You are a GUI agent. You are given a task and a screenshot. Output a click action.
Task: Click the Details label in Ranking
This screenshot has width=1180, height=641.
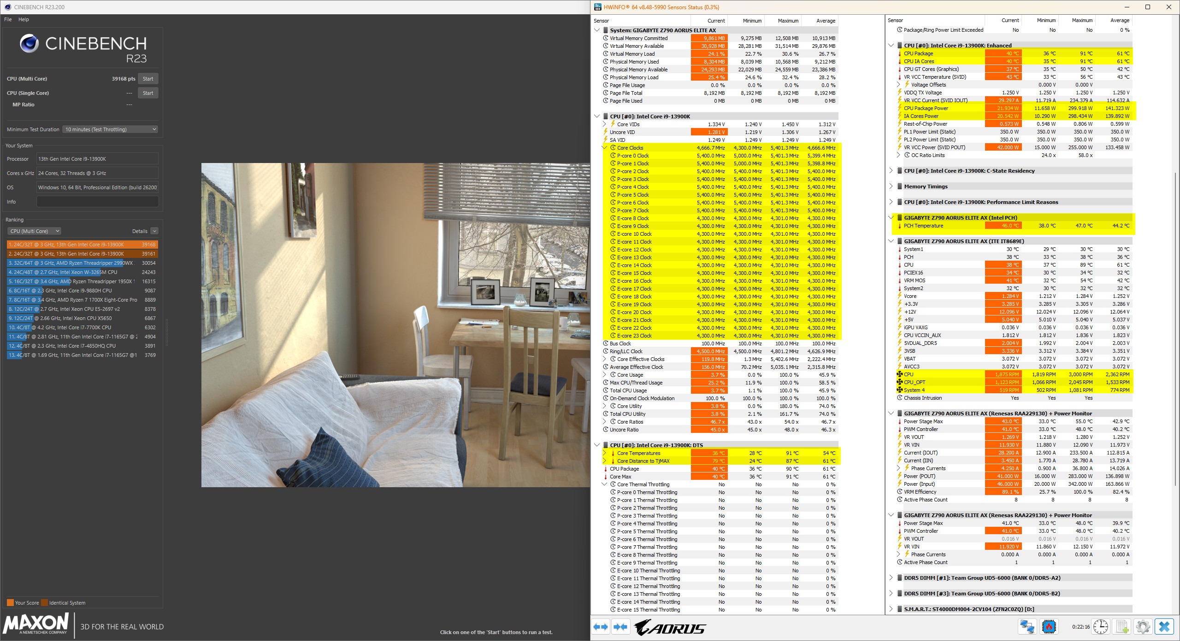[140, 231]
